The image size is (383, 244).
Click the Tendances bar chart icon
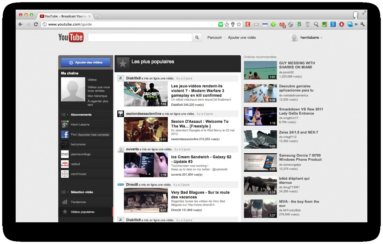pos(65,202)
